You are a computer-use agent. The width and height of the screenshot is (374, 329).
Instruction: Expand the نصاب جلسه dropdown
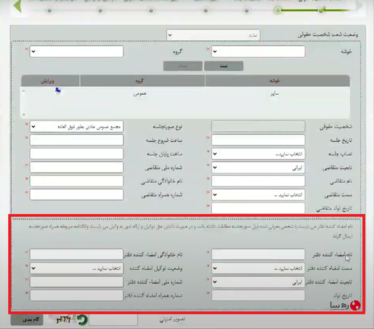258,154
